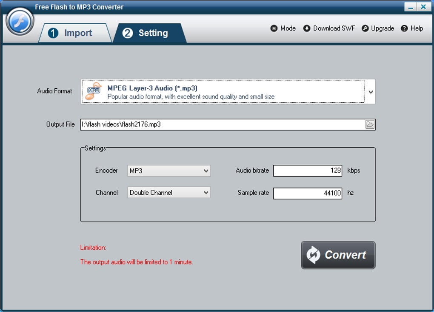
Task: Click the hz unit label
Action: tap(351, 193)
